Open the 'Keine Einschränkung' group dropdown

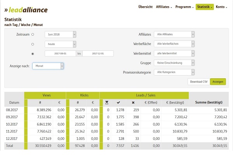click(x=174, y=62)
